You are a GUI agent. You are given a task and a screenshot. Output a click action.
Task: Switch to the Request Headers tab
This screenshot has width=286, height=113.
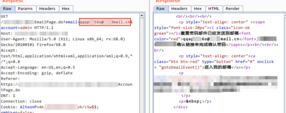click(x=47, y=9)
